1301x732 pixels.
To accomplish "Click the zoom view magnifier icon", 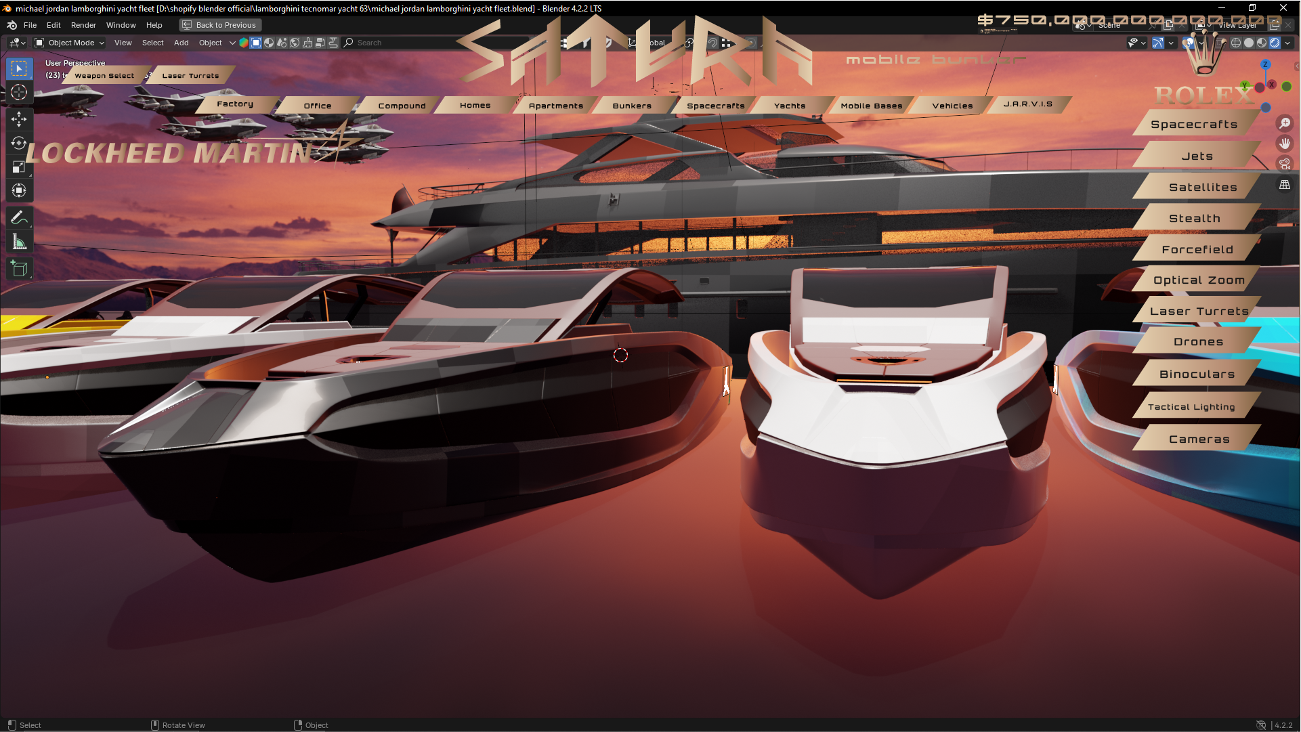I will click(1284, 123).
